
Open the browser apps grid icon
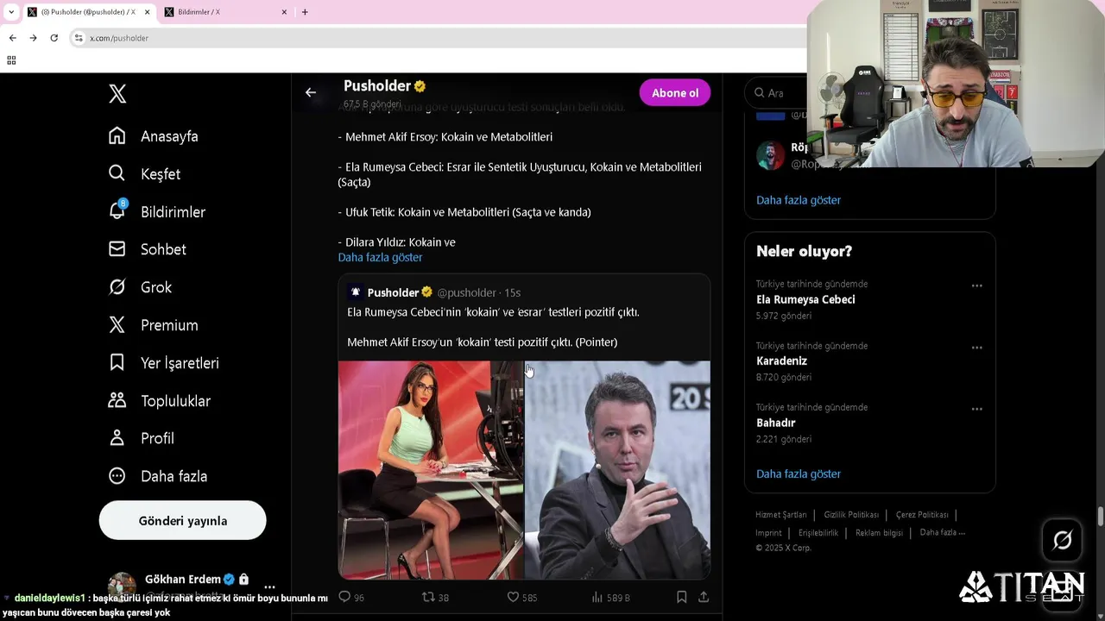tap(11, 60)
